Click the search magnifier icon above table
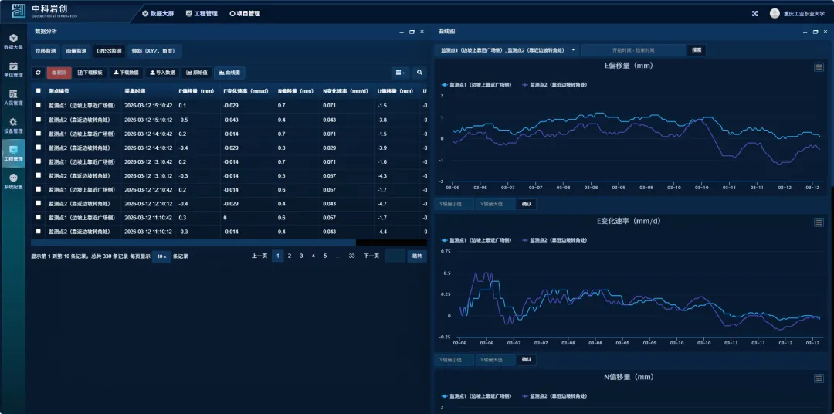The width and height of the screenshot is (834, 414). click(419, 73)
